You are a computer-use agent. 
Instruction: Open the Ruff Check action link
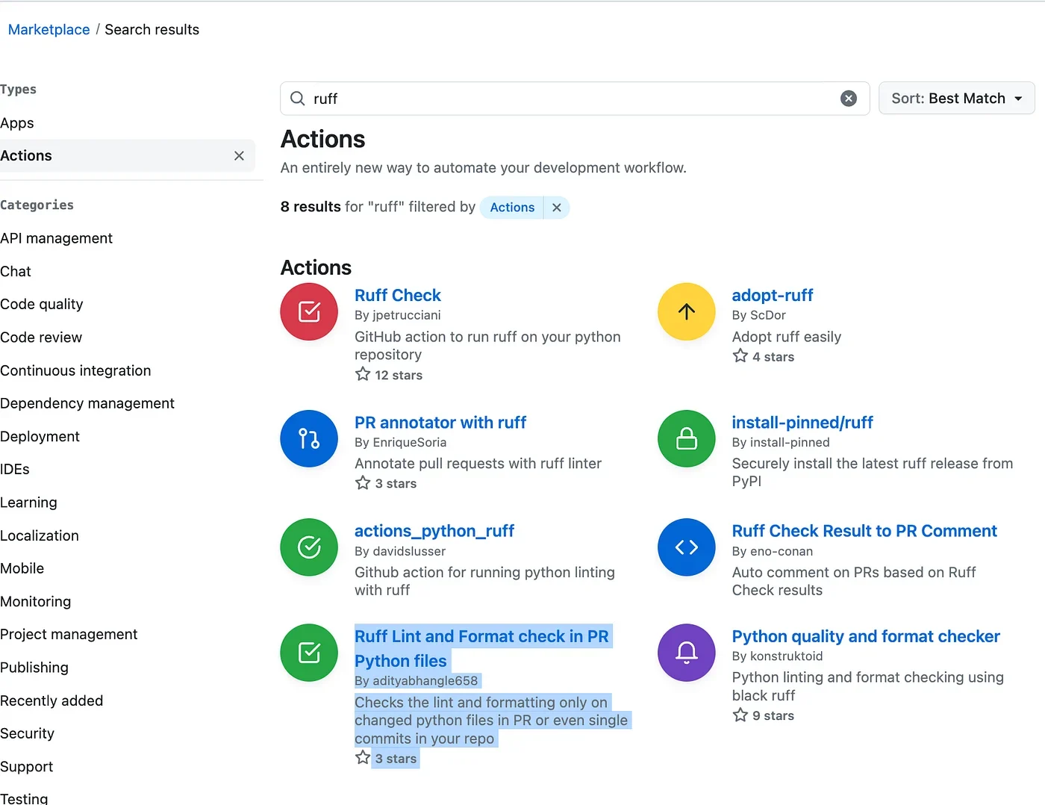point(398,296)
